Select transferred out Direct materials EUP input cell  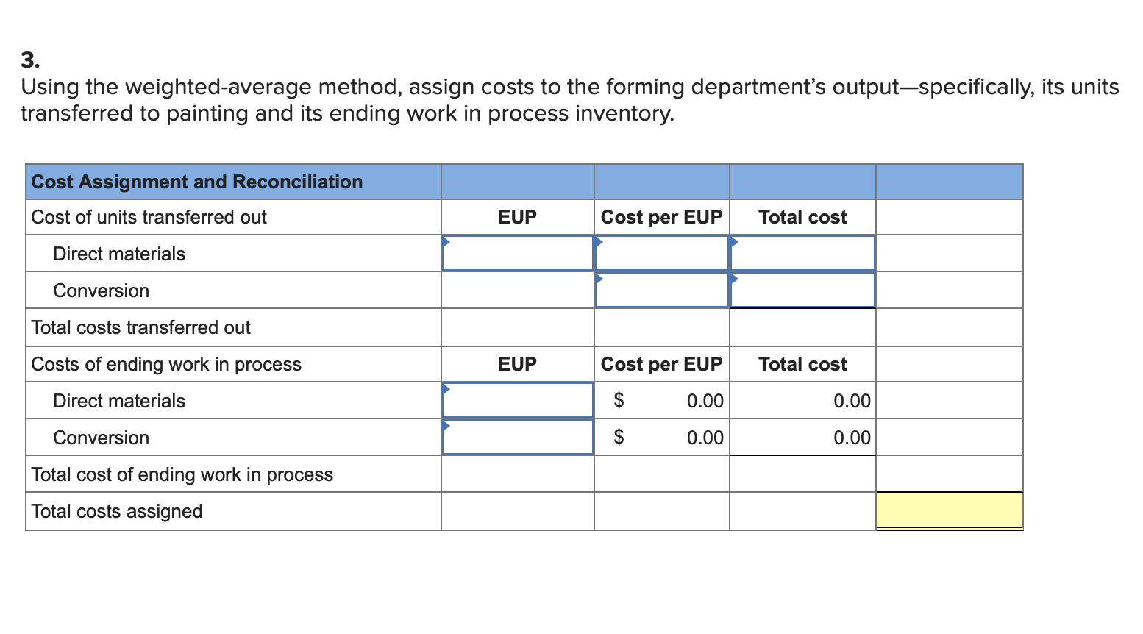click(518, 253)
